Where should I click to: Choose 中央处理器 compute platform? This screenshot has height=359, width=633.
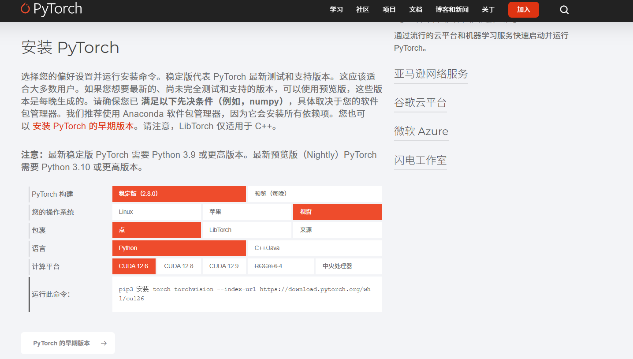click(349, 266)
